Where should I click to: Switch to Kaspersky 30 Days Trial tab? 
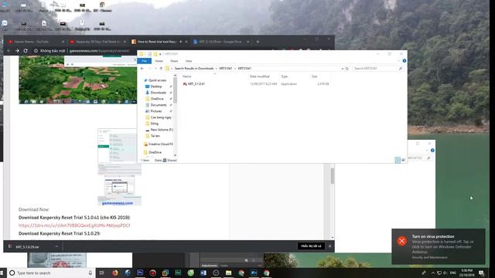97,42
